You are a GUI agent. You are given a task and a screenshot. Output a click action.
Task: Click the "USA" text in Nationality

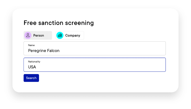point(32,67)
